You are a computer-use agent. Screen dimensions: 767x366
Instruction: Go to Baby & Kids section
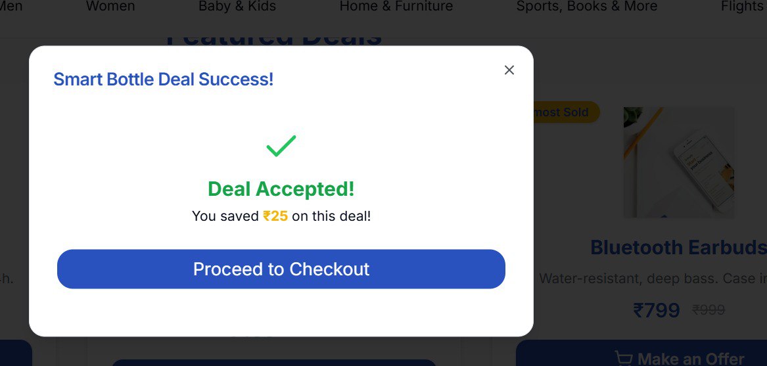pos(237,7)
